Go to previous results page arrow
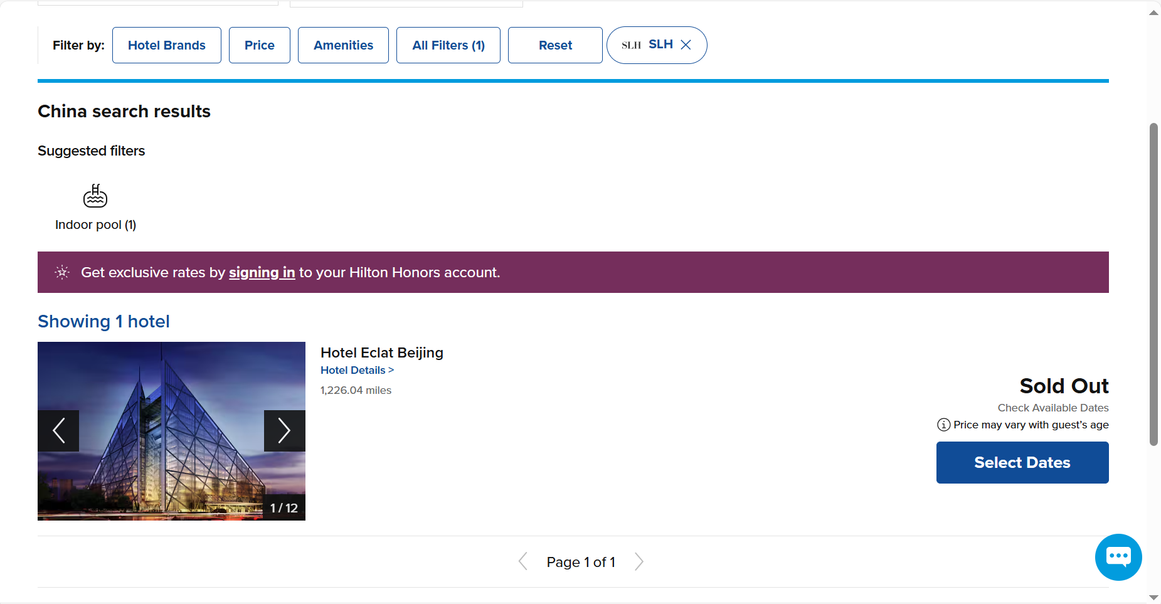The width and height of the screenshot is (1161, 604). [523, 561]
